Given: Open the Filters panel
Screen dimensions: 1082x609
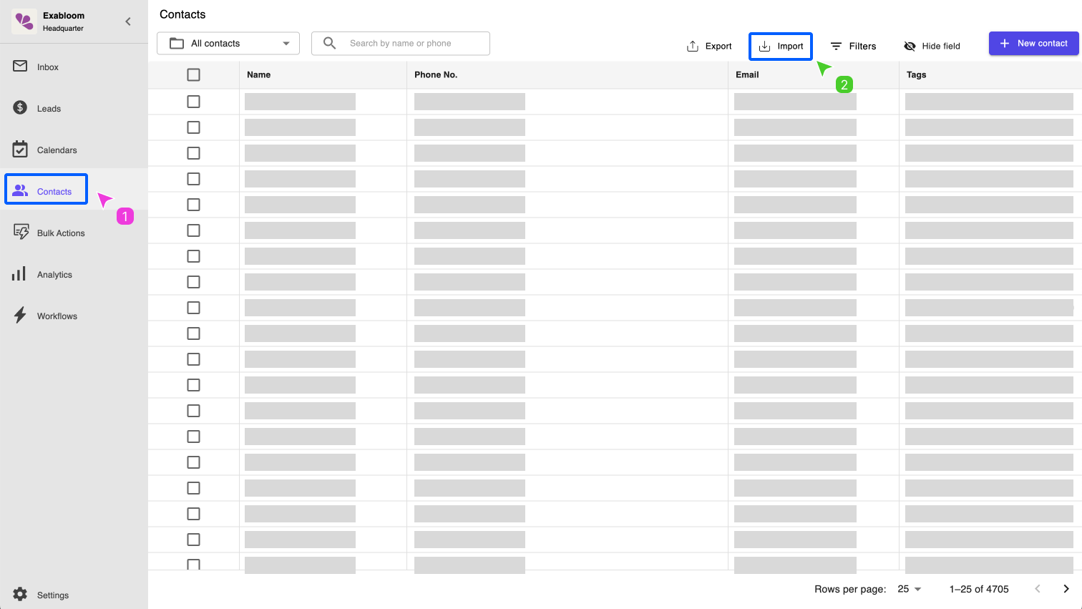Looking at the screenshot, I should [853, 46].
